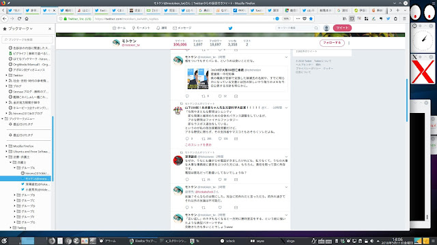Image resolution: width=437 pixels, height=245 pixels.
Task: Click the Twitter bird logo in header
Action: tap(230, 28)
